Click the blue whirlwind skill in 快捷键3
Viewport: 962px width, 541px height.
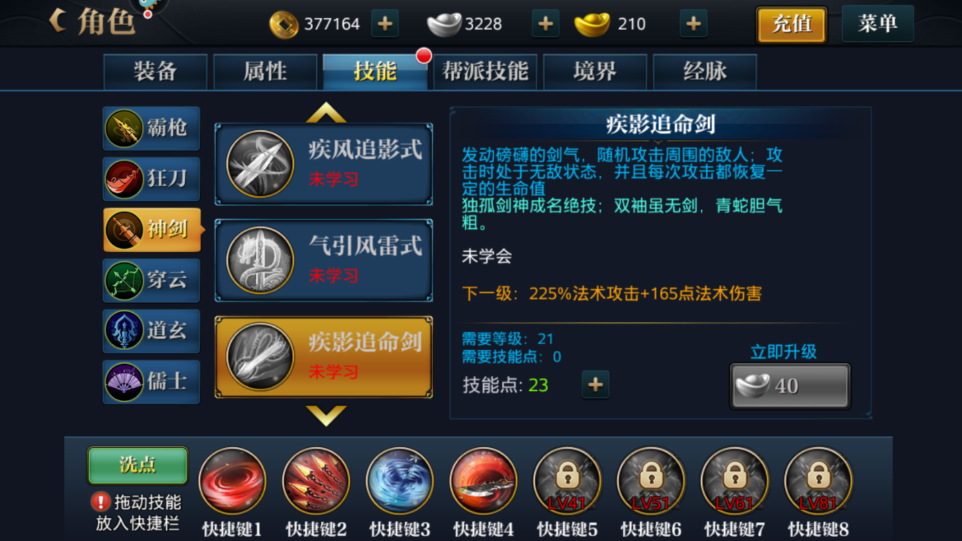399,481
